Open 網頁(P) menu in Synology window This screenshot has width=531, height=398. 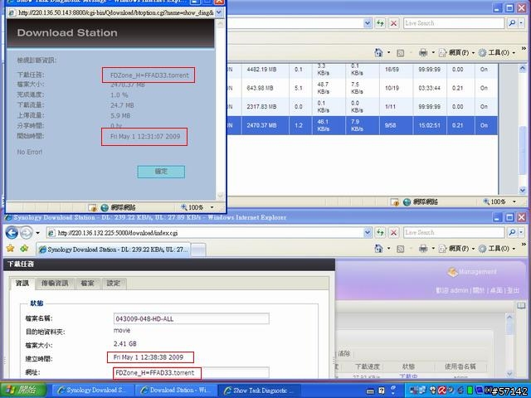tap(456, 249)
